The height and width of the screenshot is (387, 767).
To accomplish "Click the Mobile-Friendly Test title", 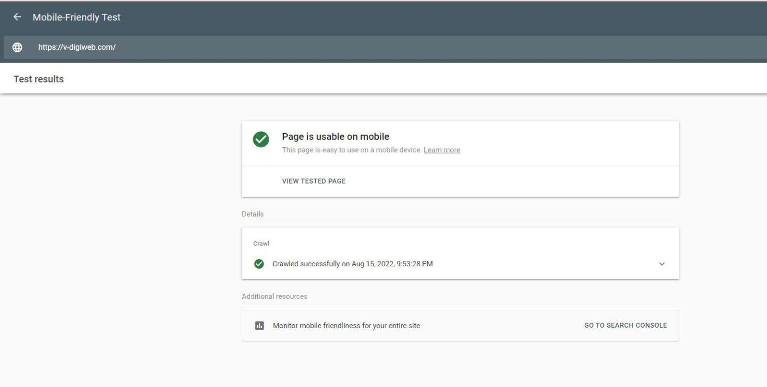I will tap(76, 17).
